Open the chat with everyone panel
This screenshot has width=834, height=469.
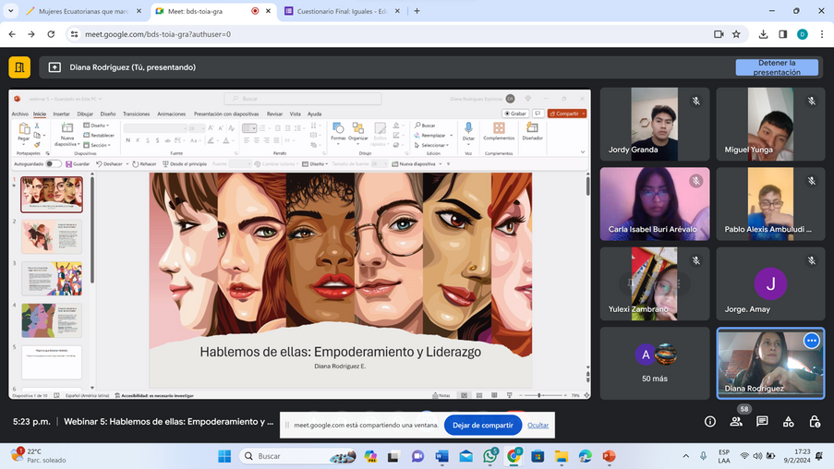[x=762, y=422]
